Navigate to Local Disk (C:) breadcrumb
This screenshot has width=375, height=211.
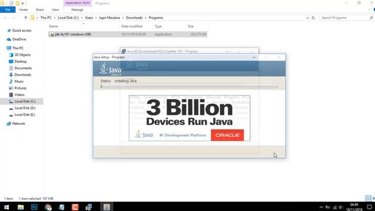point(68,18)
